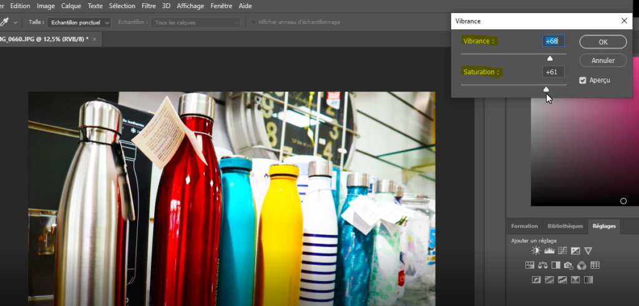
Task: Click Annuler to cancel Vibrance dialog
Action: coord(603,60)
